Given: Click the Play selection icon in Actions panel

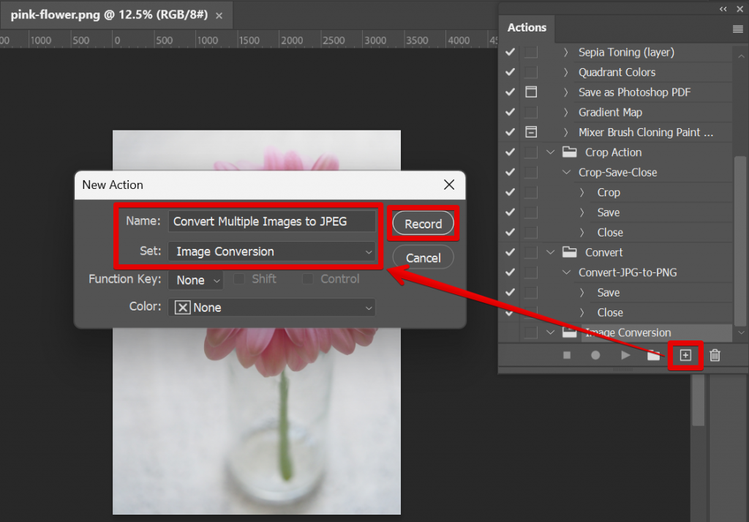Looking at the screenshot, I should coord(625,355).
